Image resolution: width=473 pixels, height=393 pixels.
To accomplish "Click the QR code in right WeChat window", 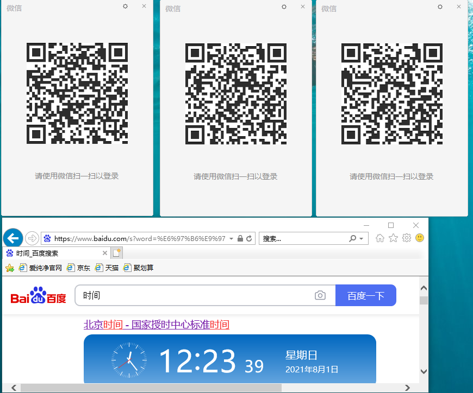I will pos(392,94).
